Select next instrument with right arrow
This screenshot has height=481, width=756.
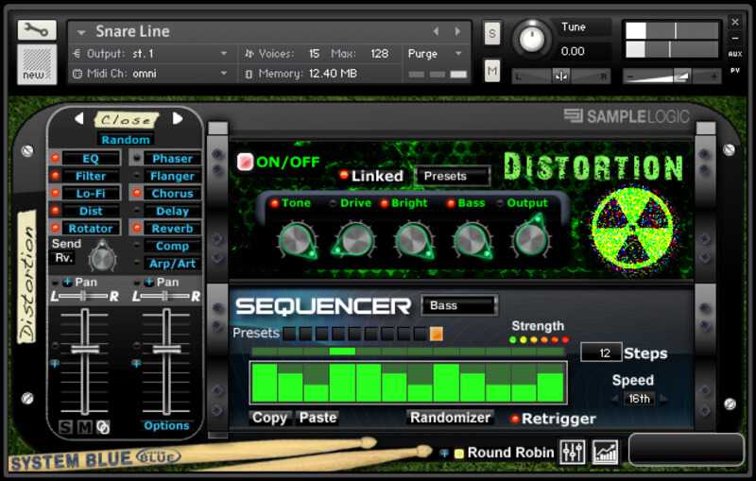[x=457, y=31]
